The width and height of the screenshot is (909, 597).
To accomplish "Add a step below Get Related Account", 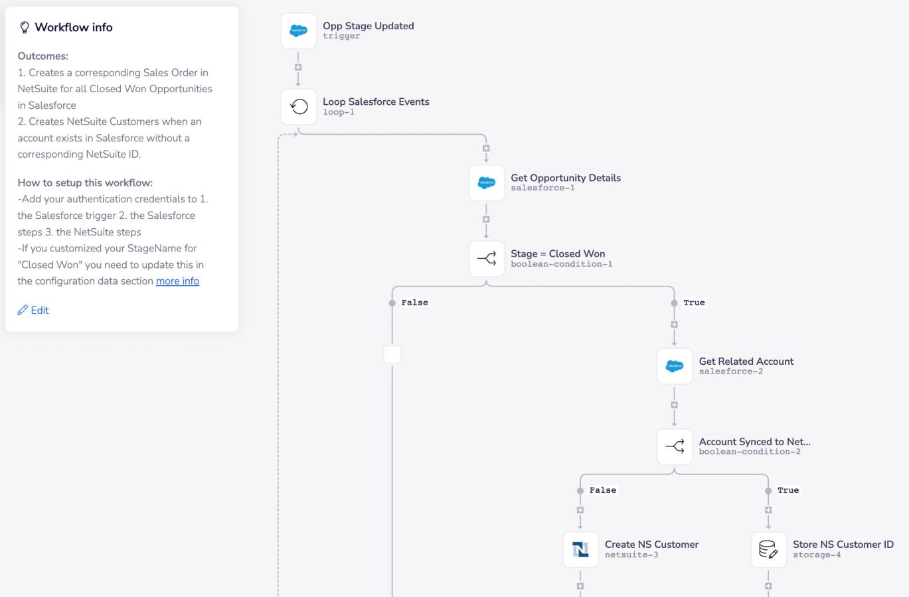I will 674,405.
